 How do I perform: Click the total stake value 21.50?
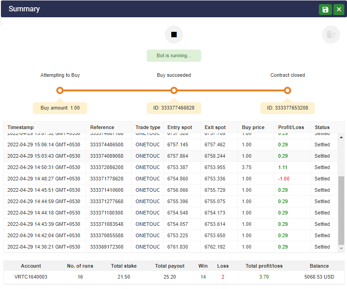tap(124, 277)
